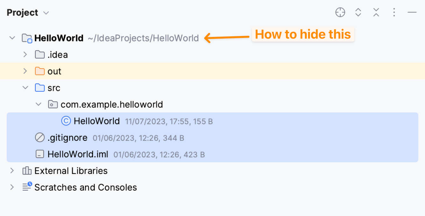Expand the out folder
Screen dimensions: 425x216
[25, 71]
